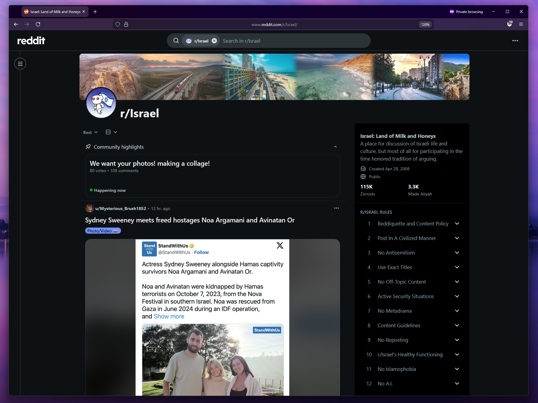Expand the Content Guidelines rule
The height and width of the screenshot is (403, 538).
tap(457, 325)
